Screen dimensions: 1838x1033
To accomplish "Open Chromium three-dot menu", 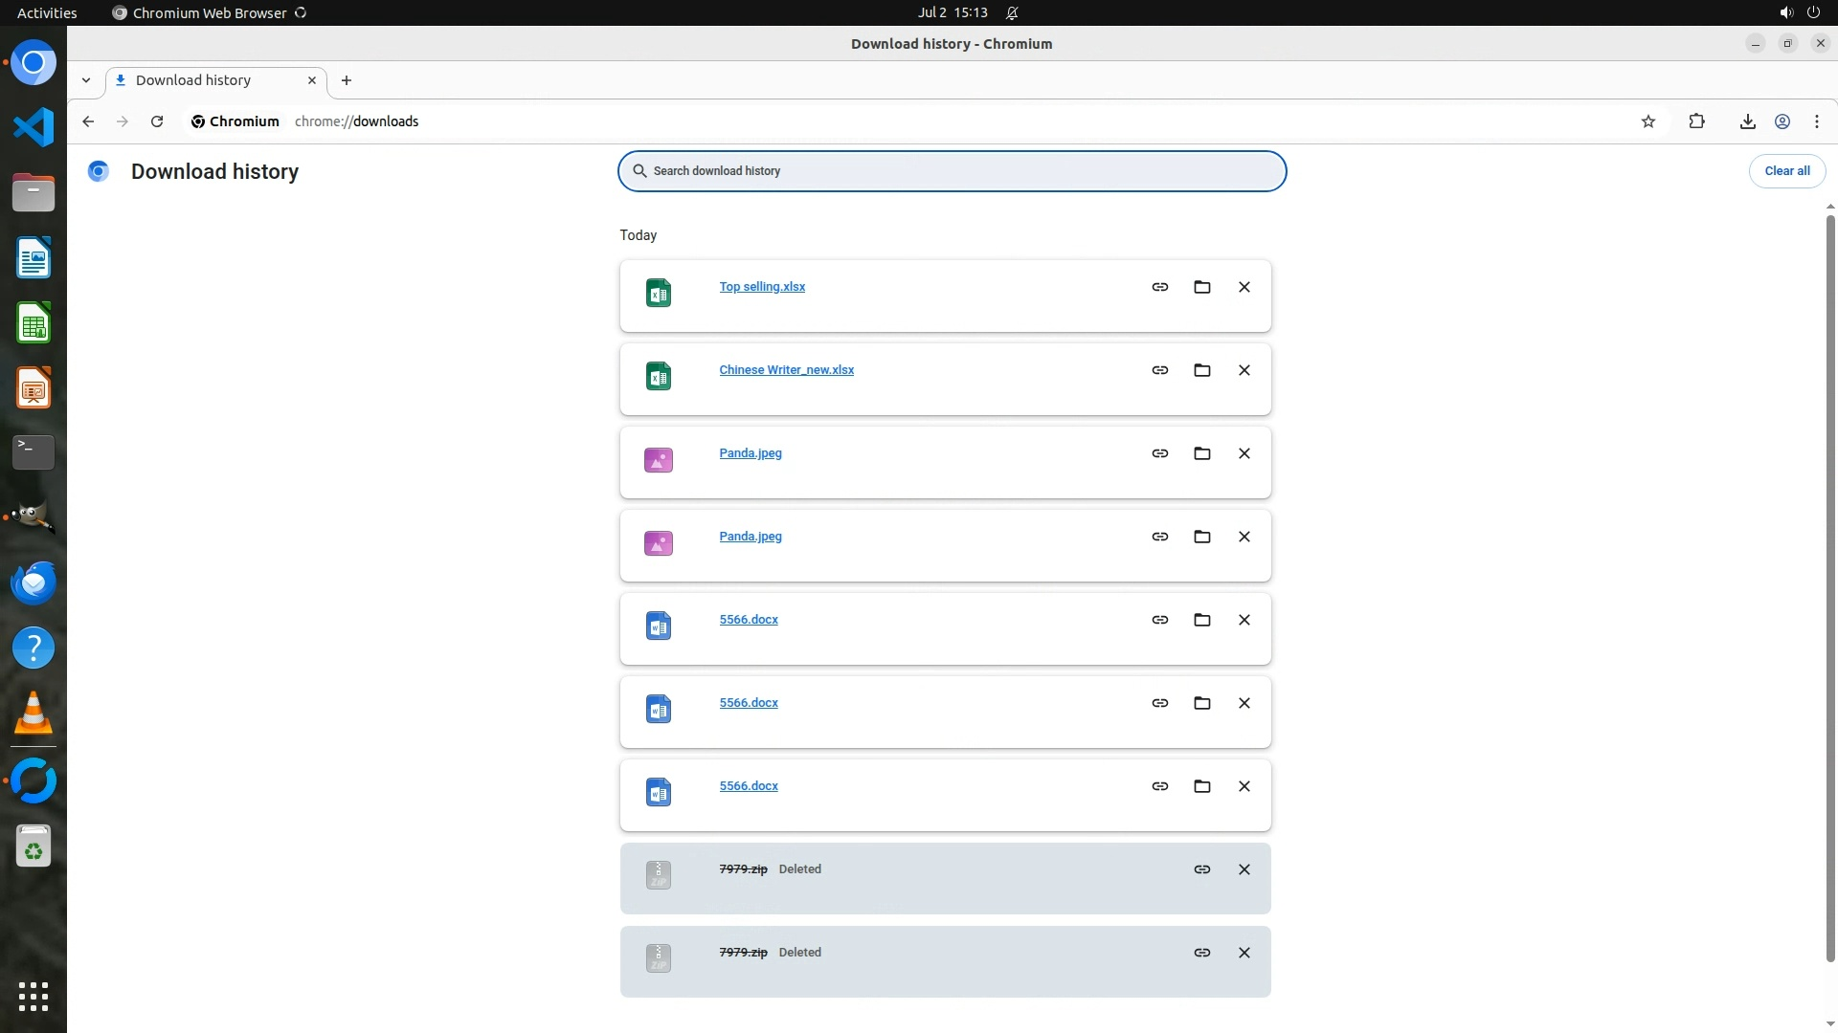I will (1816, 121).
